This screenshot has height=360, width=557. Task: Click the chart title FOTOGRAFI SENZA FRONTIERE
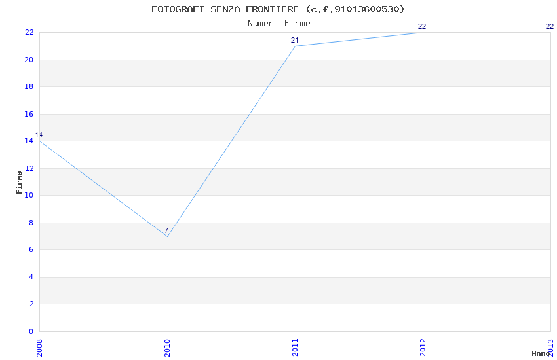(278, 9)
